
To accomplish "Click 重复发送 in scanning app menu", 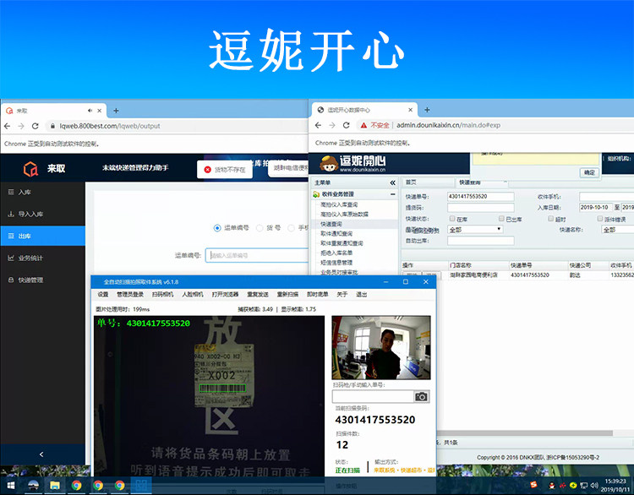I will point(258,294).
